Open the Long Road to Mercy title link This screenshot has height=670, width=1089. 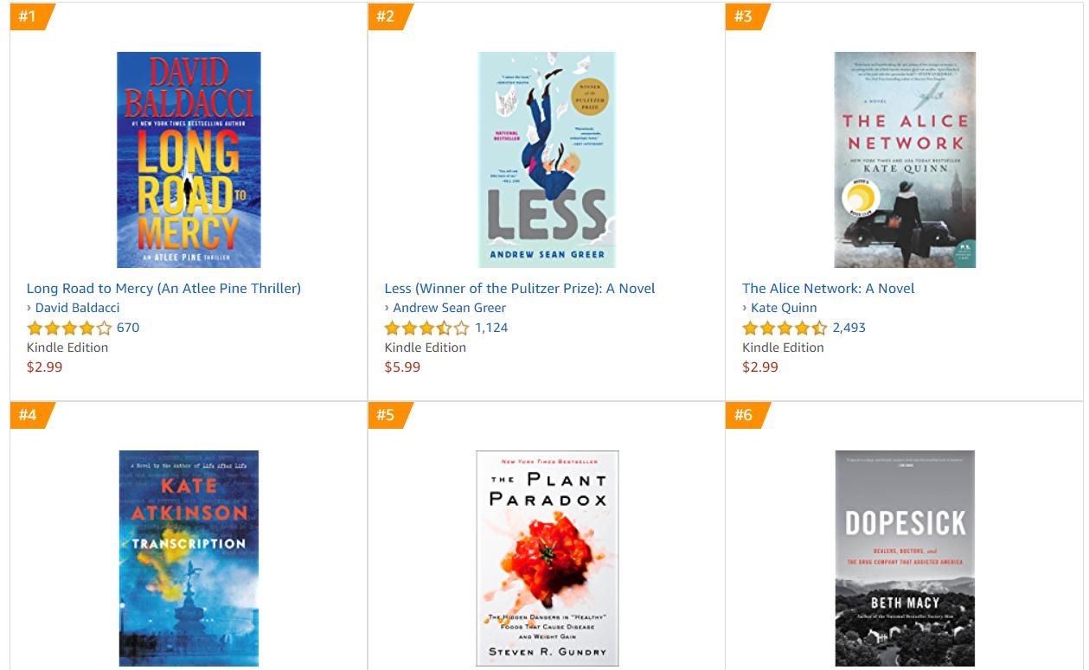163,288
